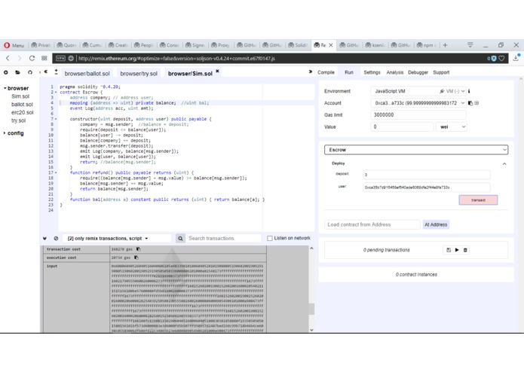This screenshot has height=372, width=524.
Task: Copy the transaction cost value
Action: tap(139, 249)
